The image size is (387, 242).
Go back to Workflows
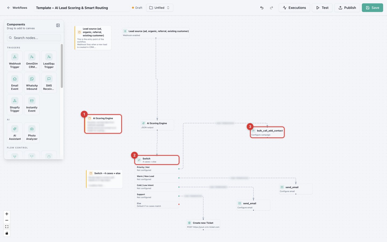(x=17, y=8)
